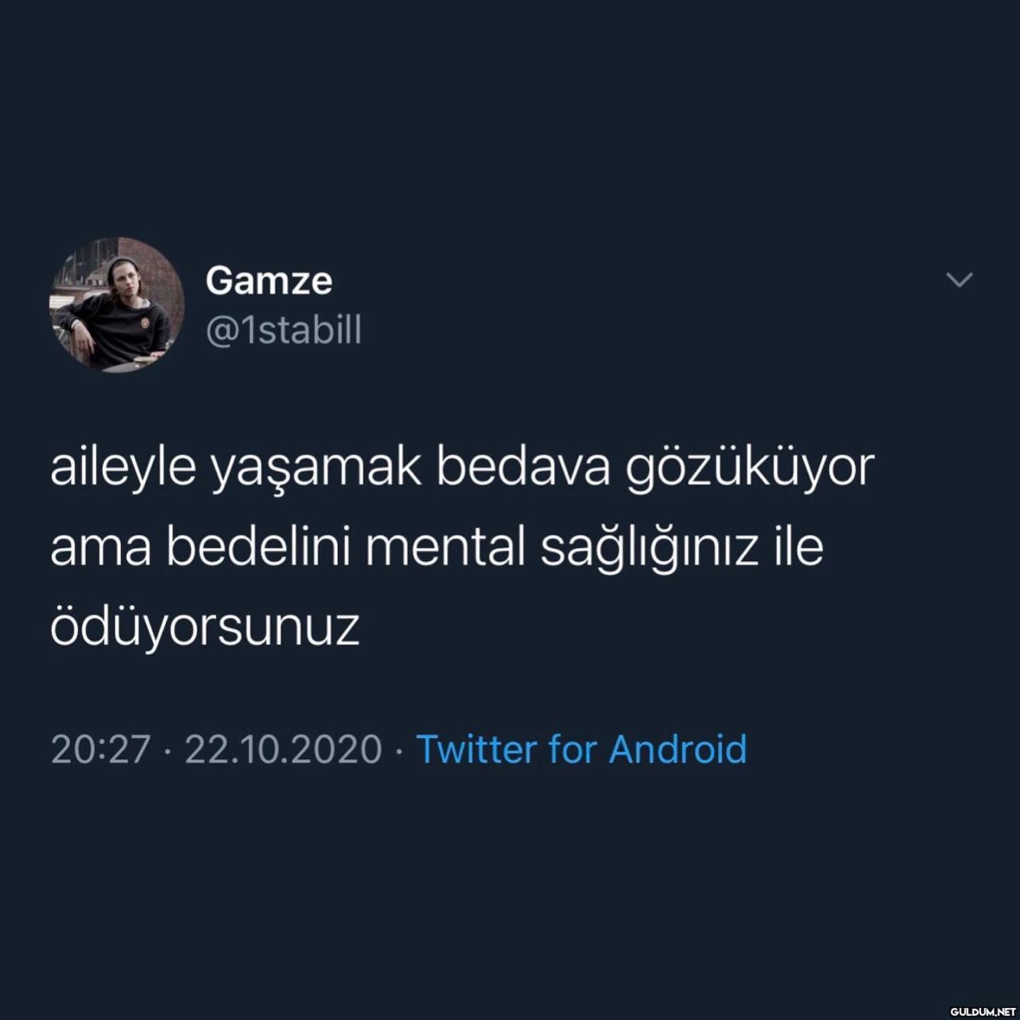Click the display name Gamze
Viewport: 1020px width, 1020px height.
[269, 280]
